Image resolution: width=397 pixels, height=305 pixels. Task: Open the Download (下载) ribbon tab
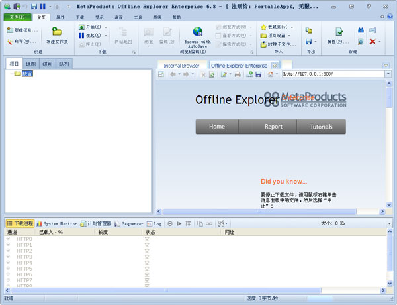click(79, 16)
